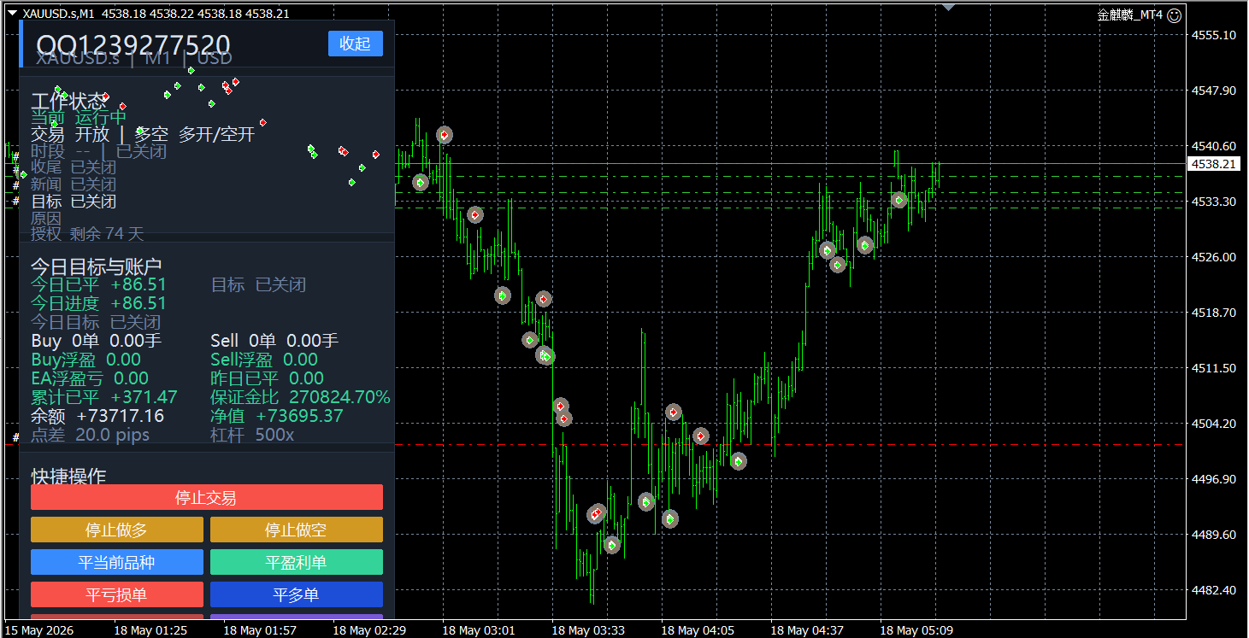Click the 今日目标与账户 section heading
The height and width of the screenshot is (638, 1249).
pyautogui.click(x=97, y=266)
